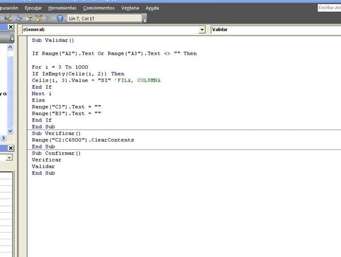The width and height of the screenshot is (341, 257).
Task: Open the Project Explorer icon
Action: click(x=19, y=18)
